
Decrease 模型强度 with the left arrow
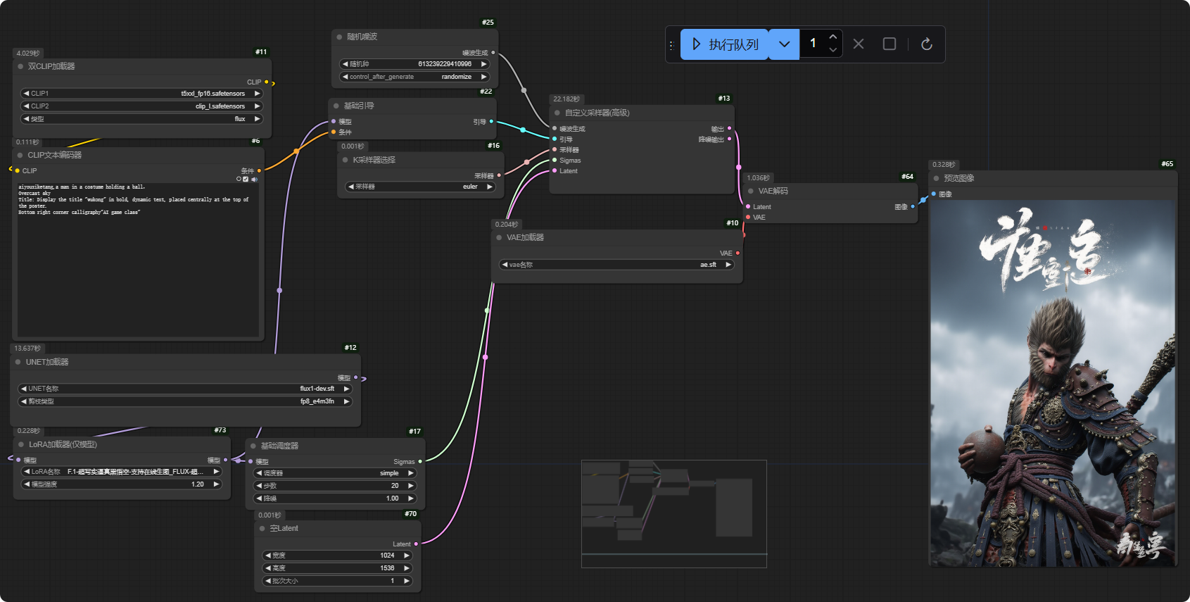pyautogui.click(x=27, y=484)
